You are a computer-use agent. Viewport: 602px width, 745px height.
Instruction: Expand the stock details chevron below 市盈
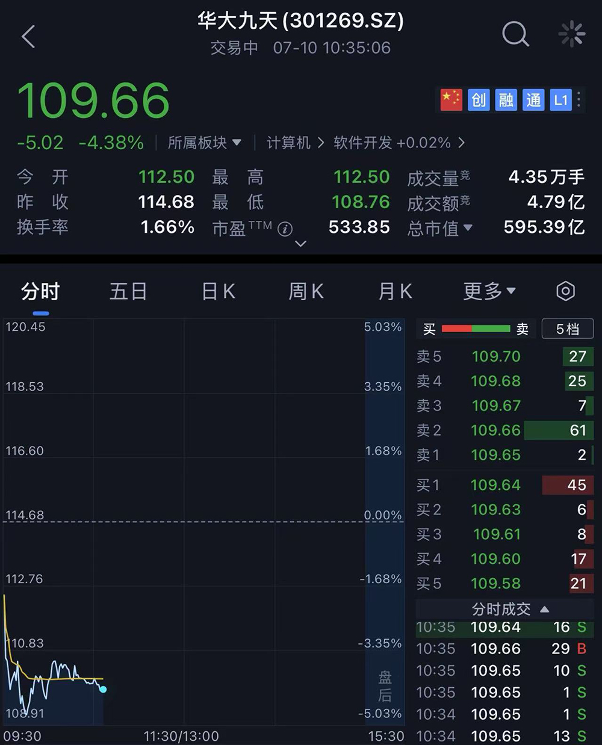pyautogui.click(x=299, y=243)
